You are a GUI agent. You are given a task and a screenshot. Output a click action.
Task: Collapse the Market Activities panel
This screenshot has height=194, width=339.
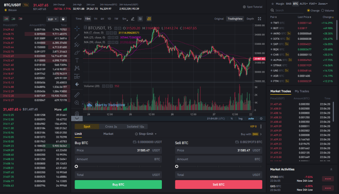coord(331,169)
